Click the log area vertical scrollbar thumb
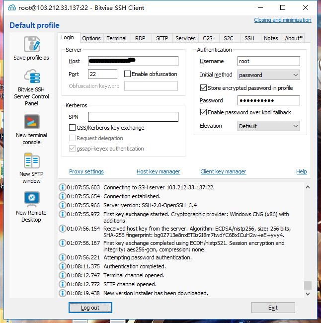The height and width of the screenshot is (323, 321). tap(308, 285)
